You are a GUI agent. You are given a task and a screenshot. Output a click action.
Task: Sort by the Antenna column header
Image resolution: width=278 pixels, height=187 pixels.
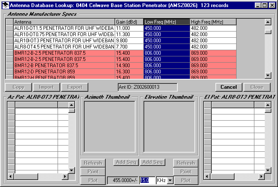pyautogui.click(x=64, y=22)
